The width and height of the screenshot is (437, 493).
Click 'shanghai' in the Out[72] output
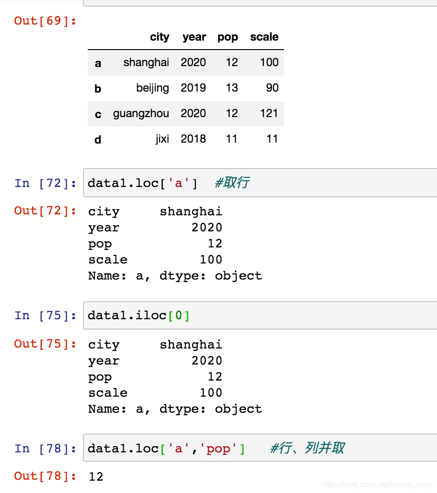tap(191, 212)
